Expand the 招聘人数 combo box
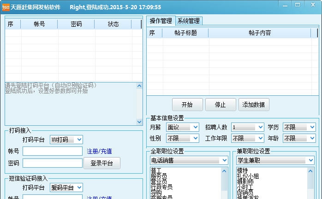This screenshot has width=322, height=199. point(248,127)
